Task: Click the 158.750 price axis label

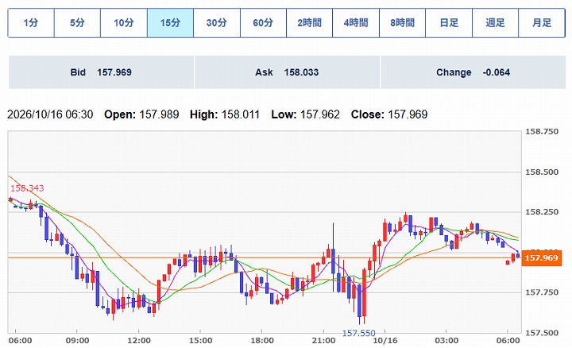Action: [541, 132]
